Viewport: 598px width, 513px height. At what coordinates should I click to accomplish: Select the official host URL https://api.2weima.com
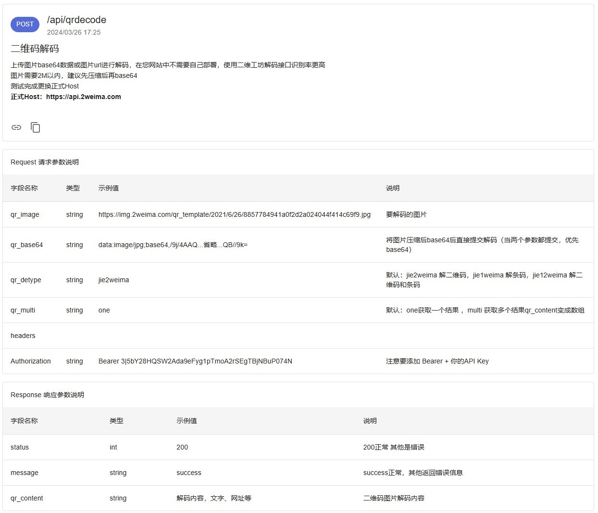coord(83,97)
